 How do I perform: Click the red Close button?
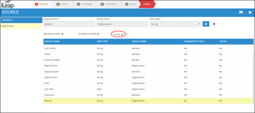(x=147, y=4)
